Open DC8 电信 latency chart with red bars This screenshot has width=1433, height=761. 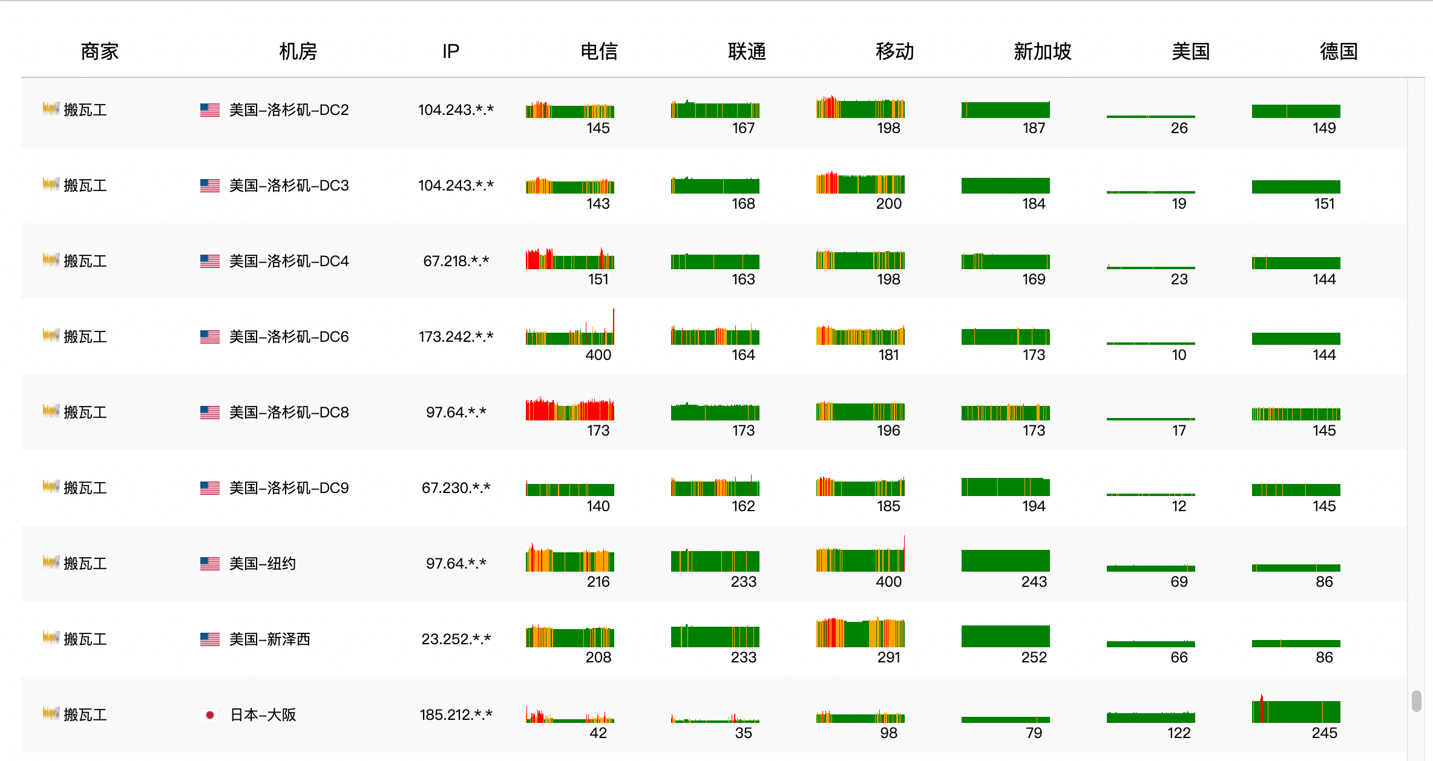tap(570, 409)
